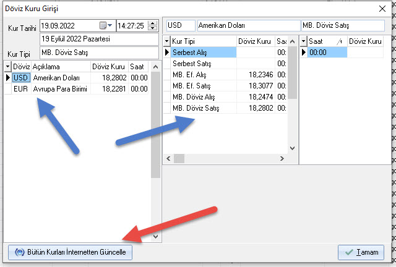The height and width of the screenshot is (267, 396).
Task: Open the currency grid column selector dropdown
Action: 7,66
